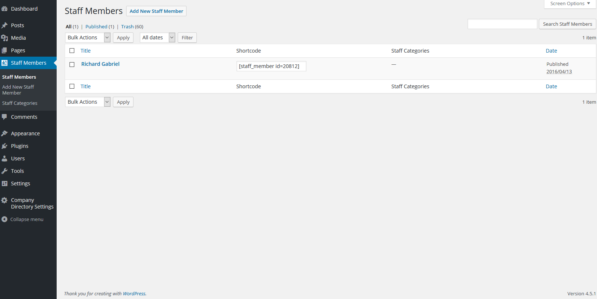Viewport: 597px width, 299px height.
Task: Sort by Title in table footer
Action: 85,86
